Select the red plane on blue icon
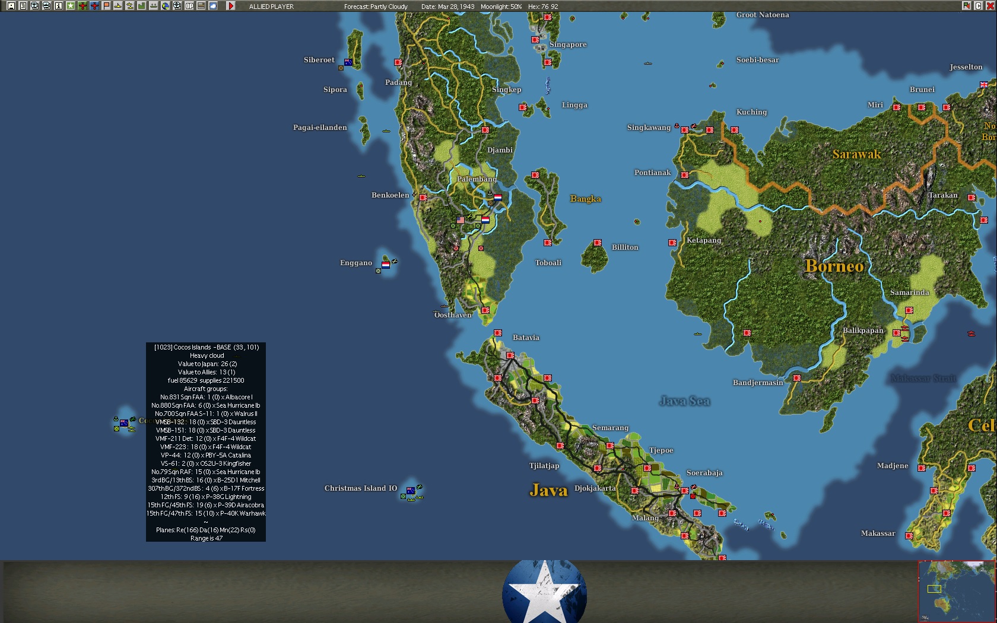This screenshot has height=623, width=997. [94, 6]
